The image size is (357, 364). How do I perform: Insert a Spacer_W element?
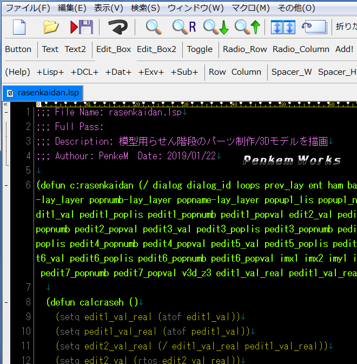[292, 72]
